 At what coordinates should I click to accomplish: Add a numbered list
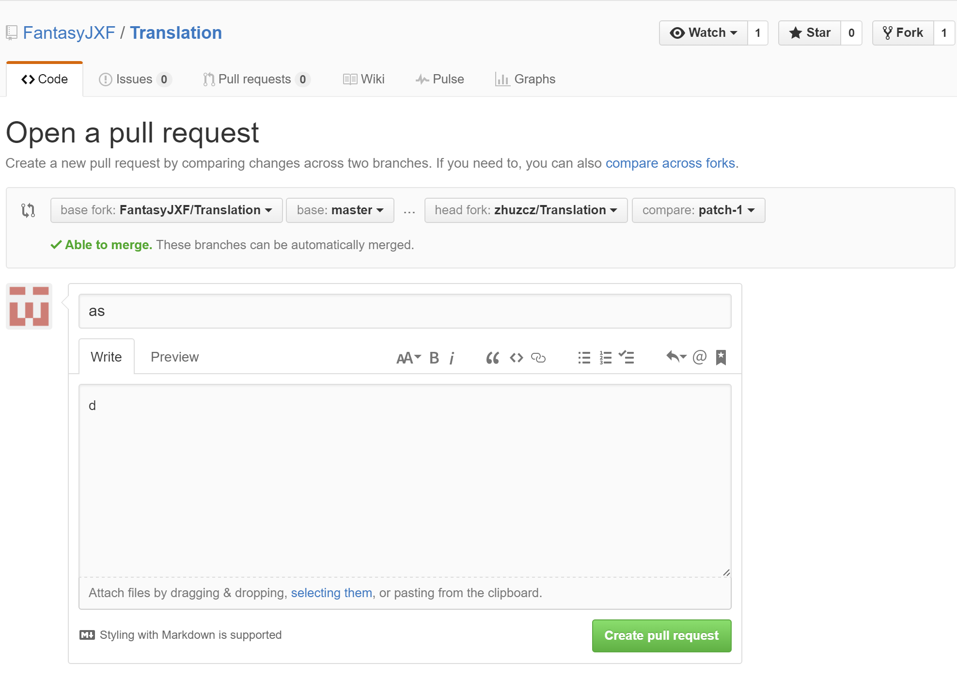(x=606, y=358)
